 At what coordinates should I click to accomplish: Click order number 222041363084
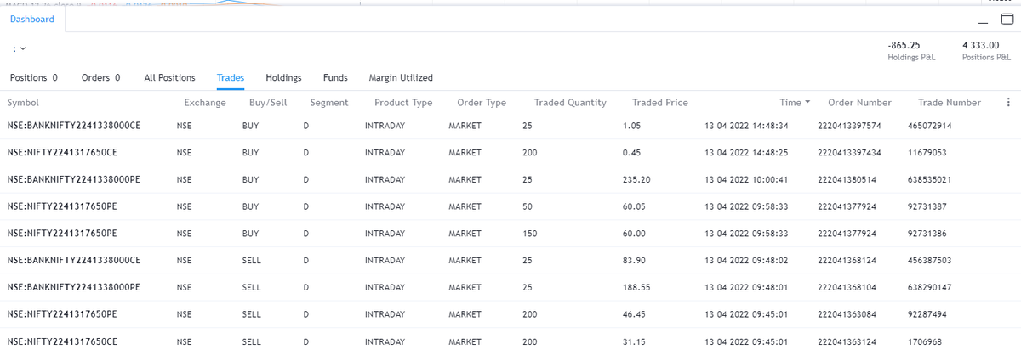pyautogui.click(x=846, y=314)
